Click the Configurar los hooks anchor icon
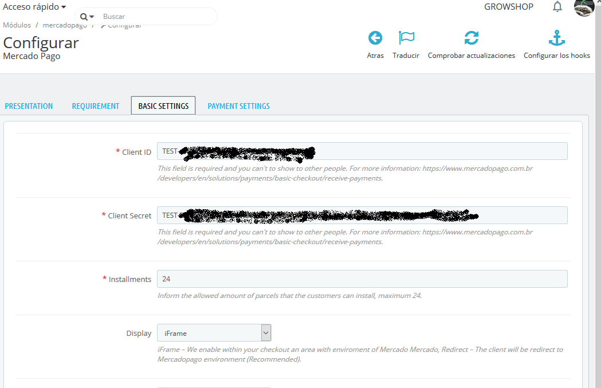 coord(557,38)
